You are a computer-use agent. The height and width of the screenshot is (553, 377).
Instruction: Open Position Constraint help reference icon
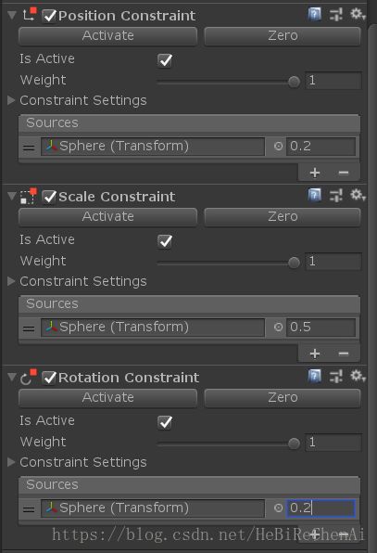tap(314, 15)
